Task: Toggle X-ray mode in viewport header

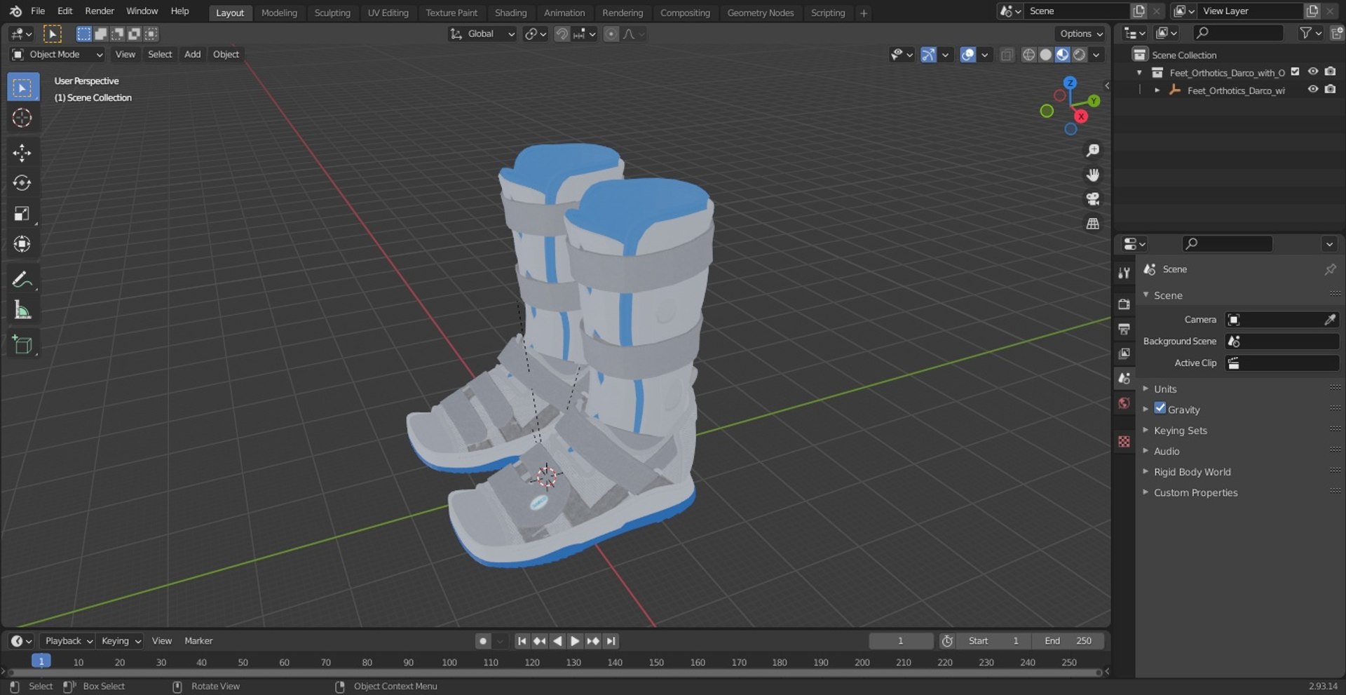Action: click(x=1007, y=55)
